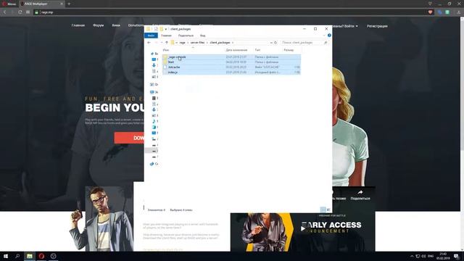Click the heart bookmark icon in Opera
Image resolution: width=464 pixels, height=261 pixels.
pyautogui.click(x=430, y=12)
